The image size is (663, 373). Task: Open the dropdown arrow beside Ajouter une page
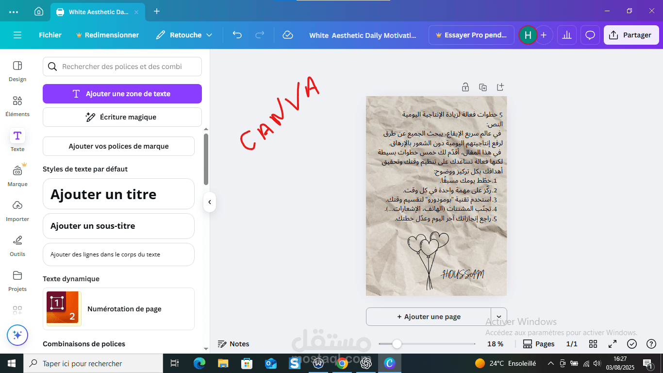[499, 317]
